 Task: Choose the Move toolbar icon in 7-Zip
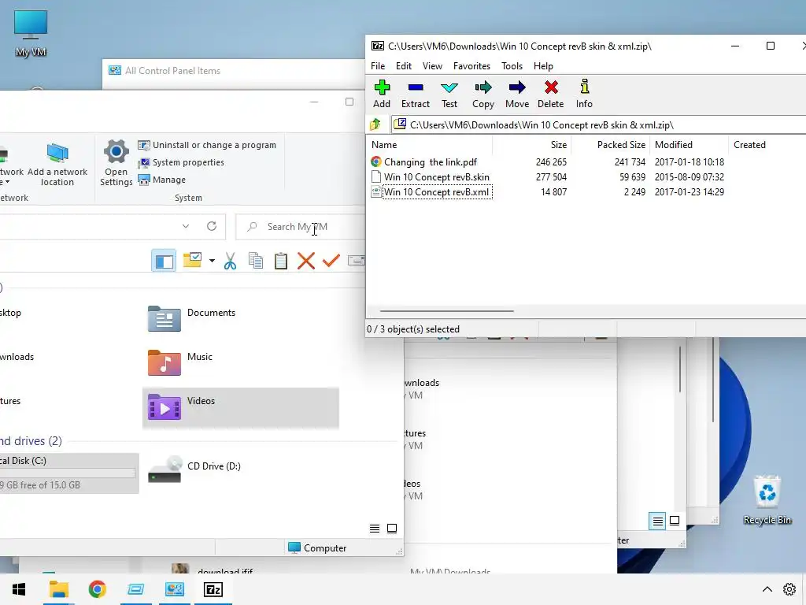click(517, 95)
